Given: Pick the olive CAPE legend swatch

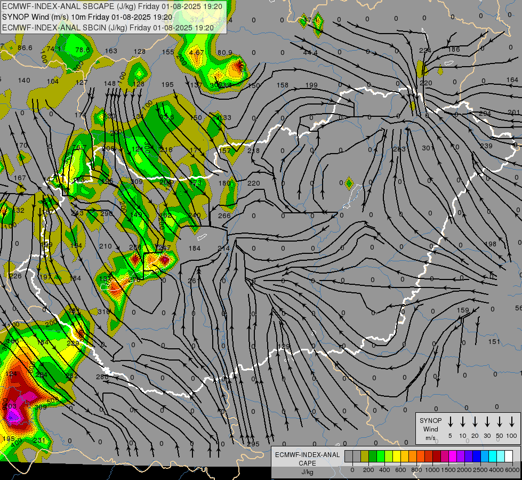Looking at the screenshot, I should (x=365, y=457).
